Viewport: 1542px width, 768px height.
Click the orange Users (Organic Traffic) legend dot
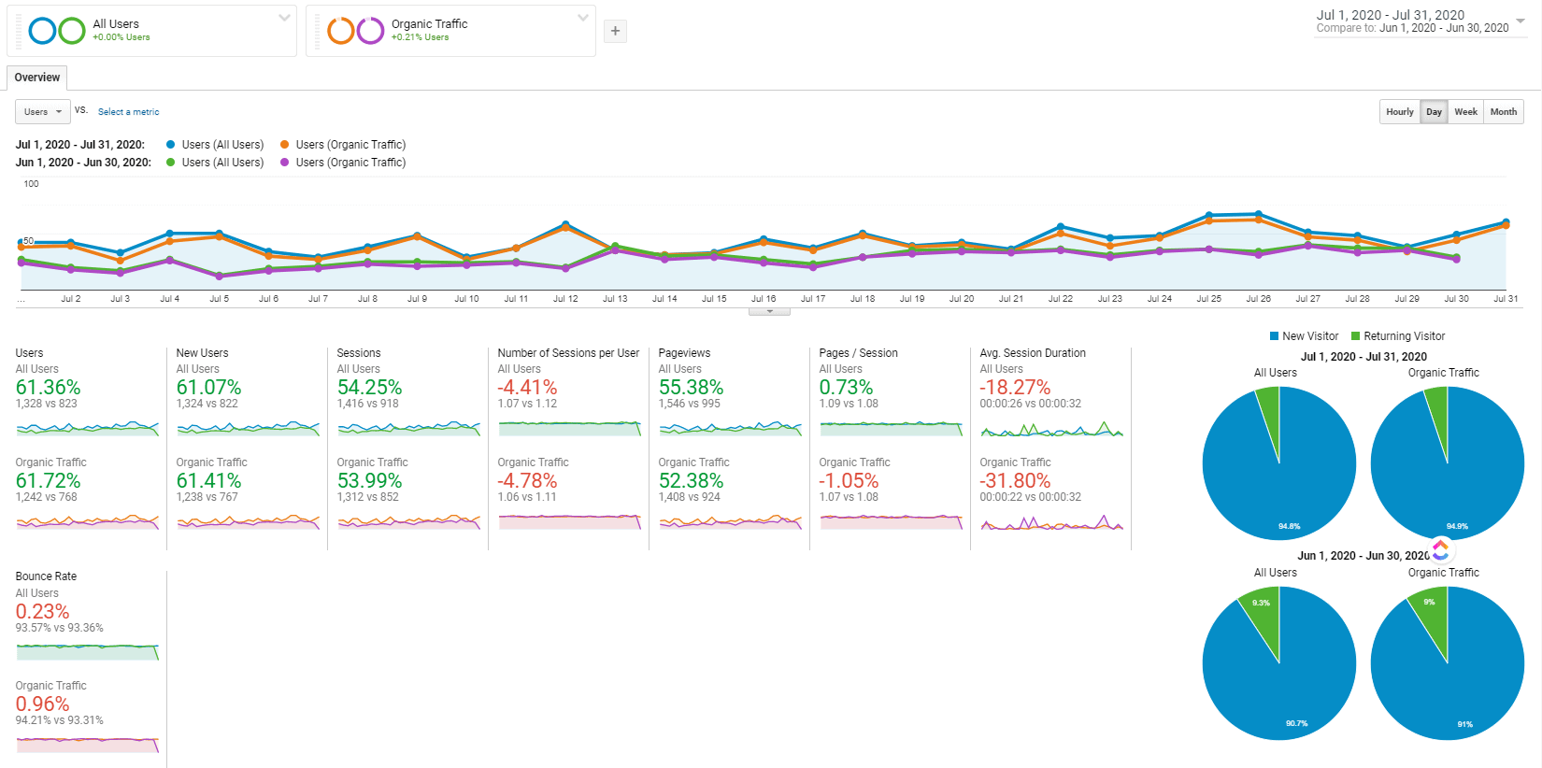tap(284, 145)
